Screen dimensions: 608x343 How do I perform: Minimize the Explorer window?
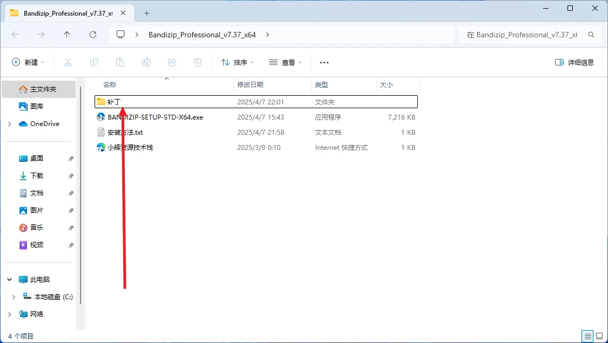[x=546, y=8]
